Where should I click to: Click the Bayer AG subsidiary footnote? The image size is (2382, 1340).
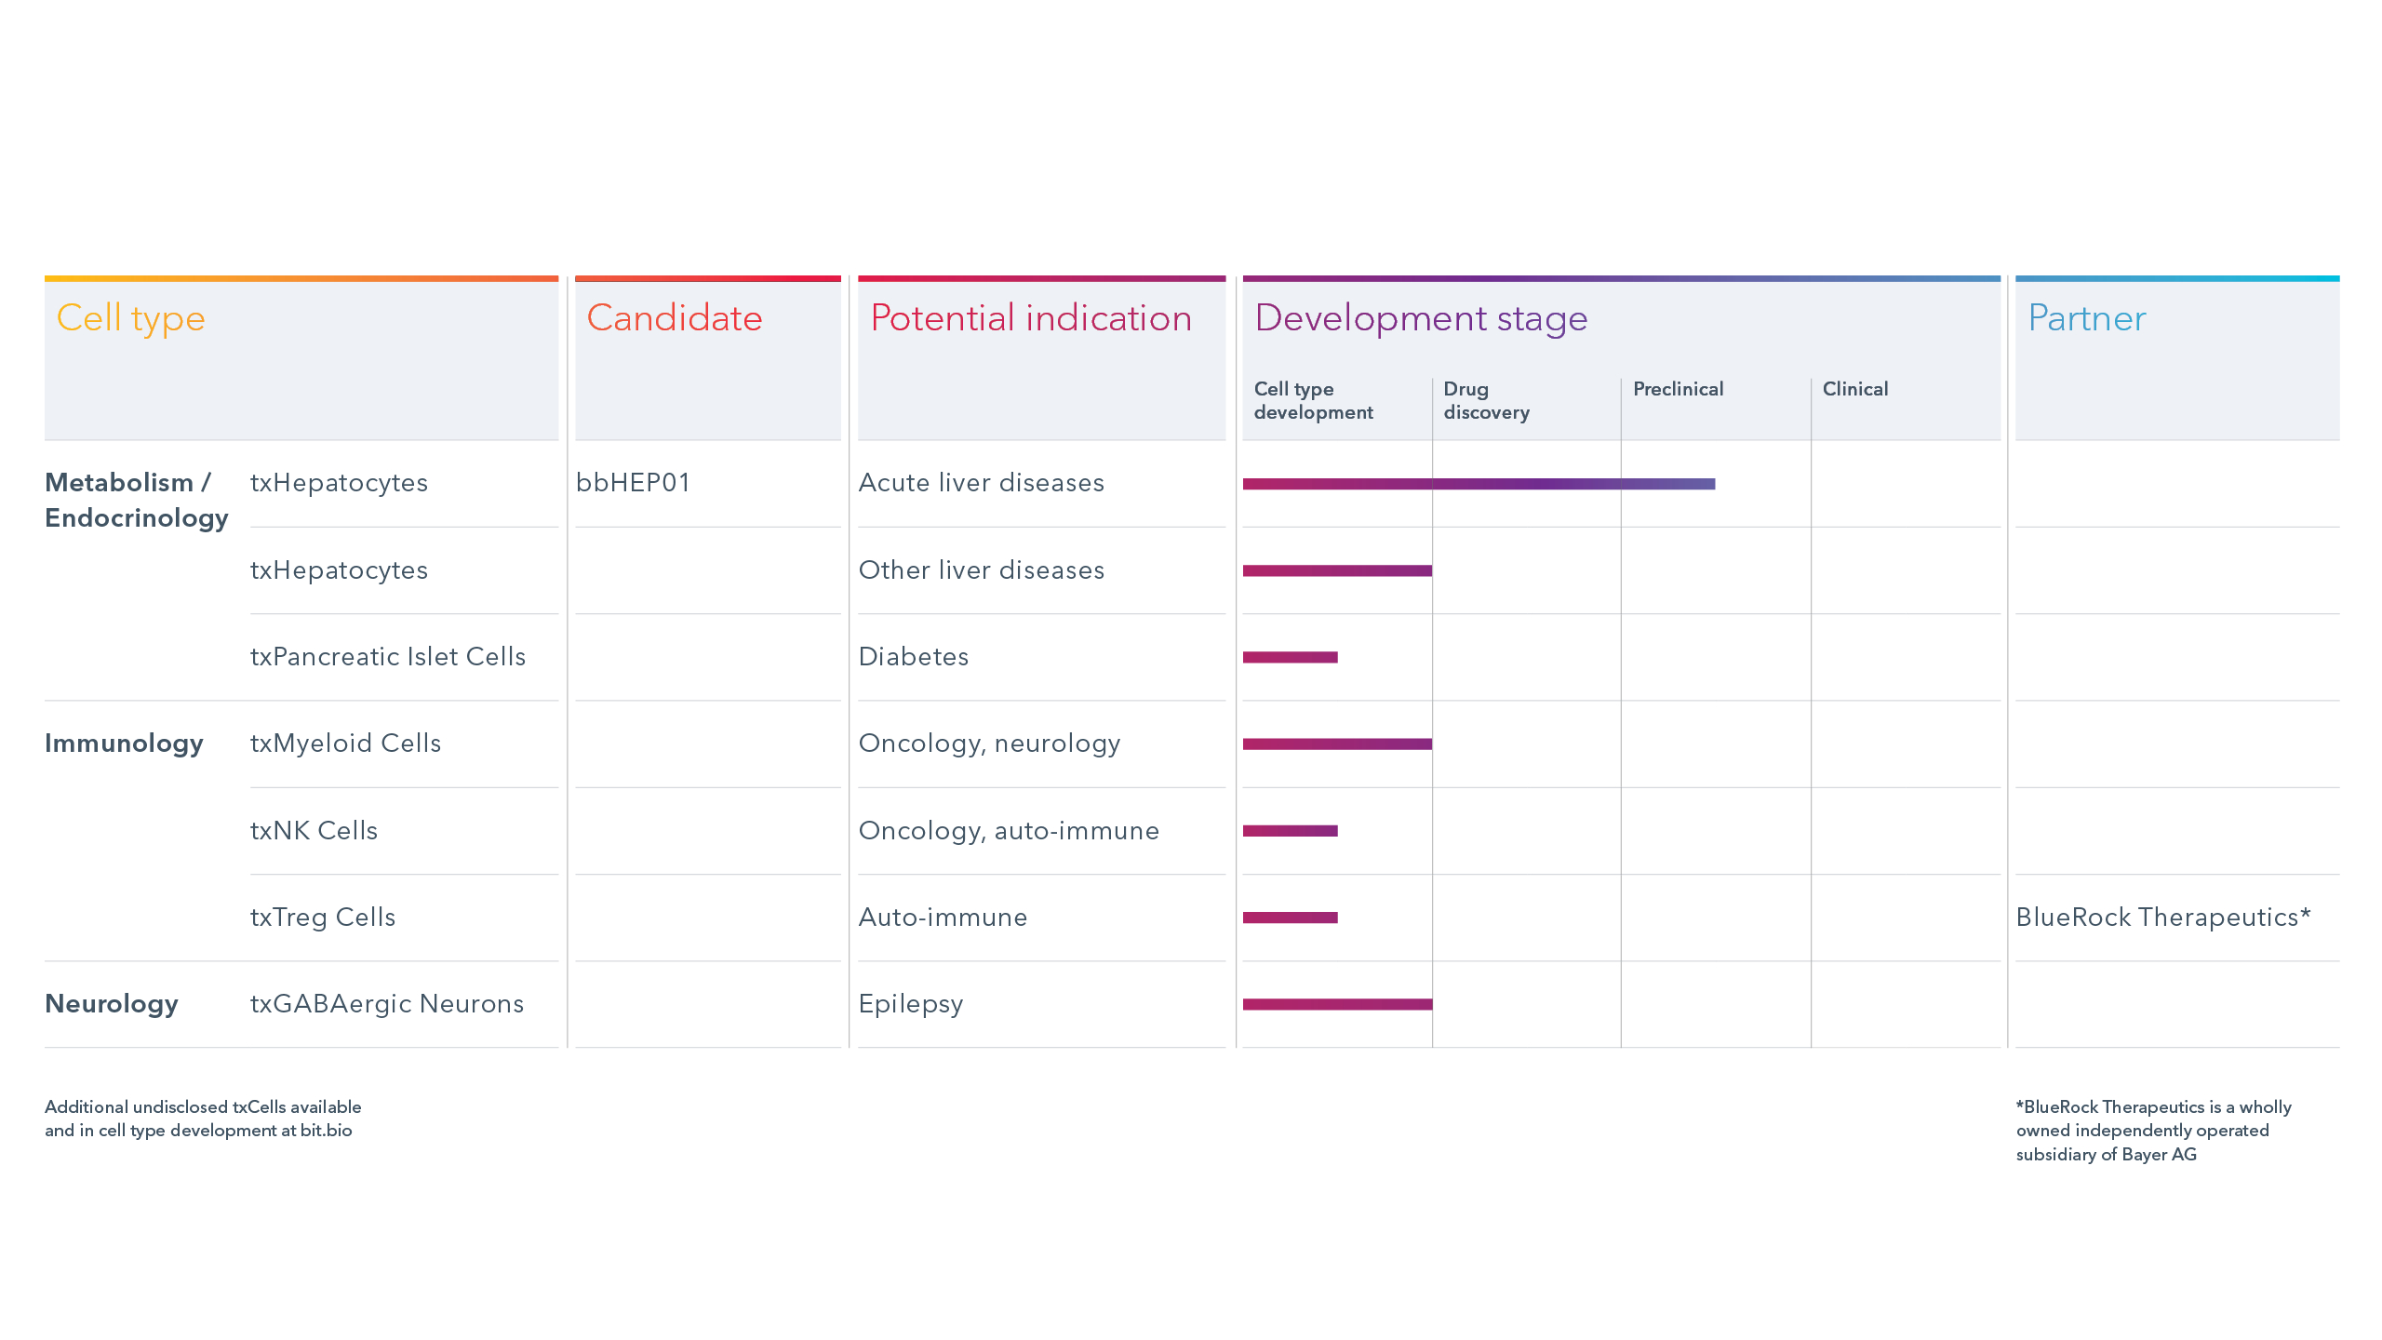click(x=2153, y=1131)
